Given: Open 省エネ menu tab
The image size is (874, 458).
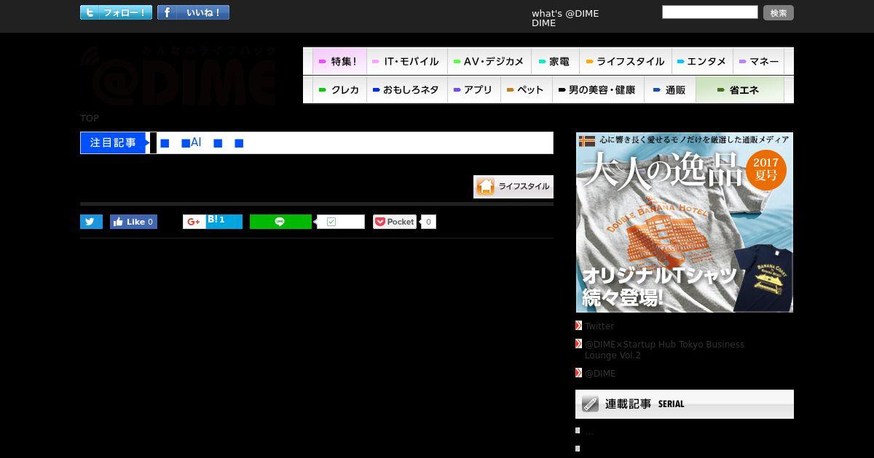Looking at the screenshot, I should [x=740, y=90].
